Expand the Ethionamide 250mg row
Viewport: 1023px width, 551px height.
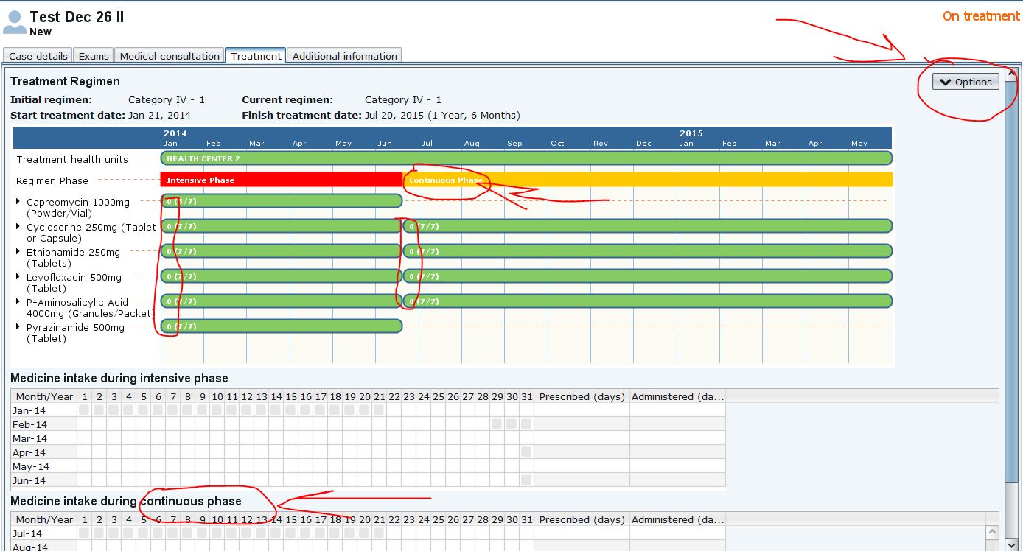pyautogui.click(x=19, y=251)
